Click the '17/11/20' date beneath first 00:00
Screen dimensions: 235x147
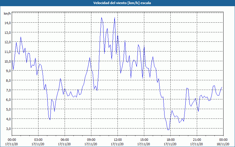click(11, 144)
